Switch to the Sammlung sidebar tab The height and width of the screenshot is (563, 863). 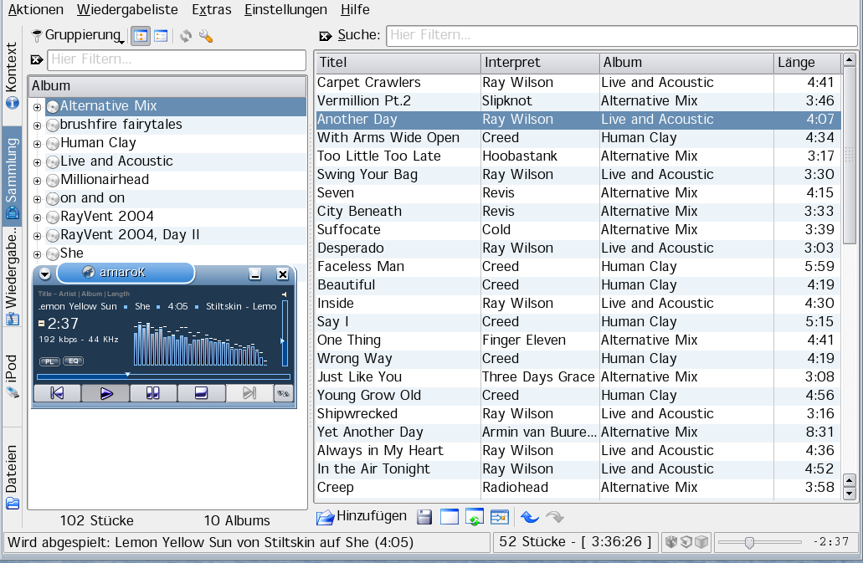(12, 177)
